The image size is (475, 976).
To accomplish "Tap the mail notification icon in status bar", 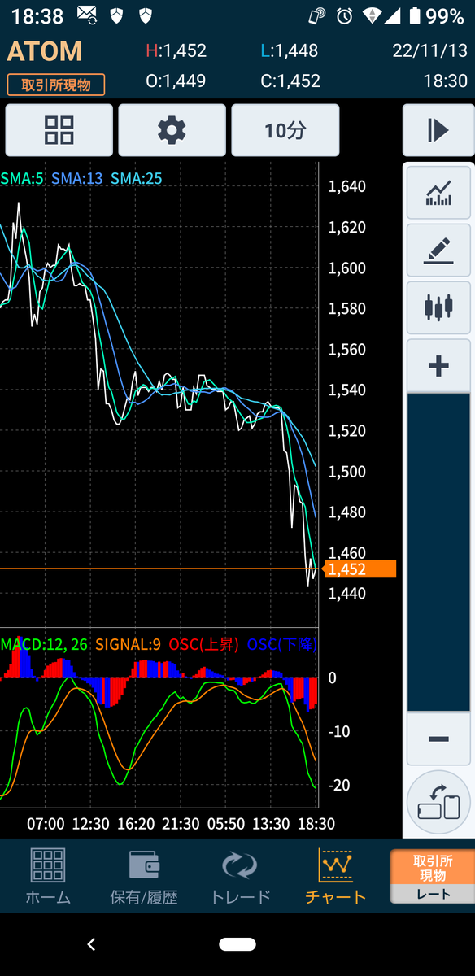I will click(85, 15).
